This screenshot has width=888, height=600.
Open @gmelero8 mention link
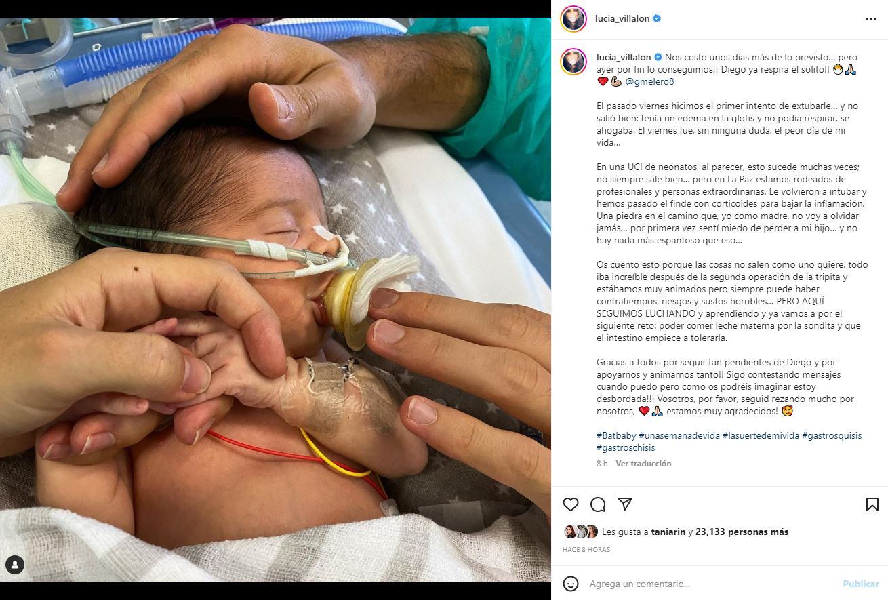pyautogui.click(x=649, y=82)
